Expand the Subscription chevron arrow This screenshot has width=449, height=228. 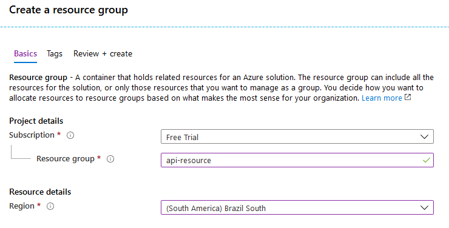(424, 137)
